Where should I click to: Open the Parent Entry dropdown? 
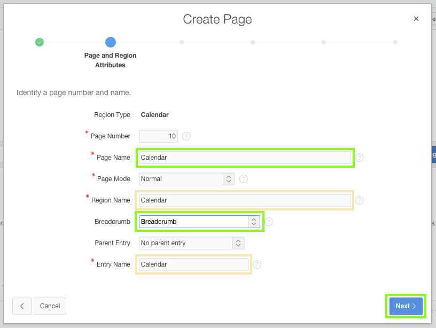pos(191,243)
